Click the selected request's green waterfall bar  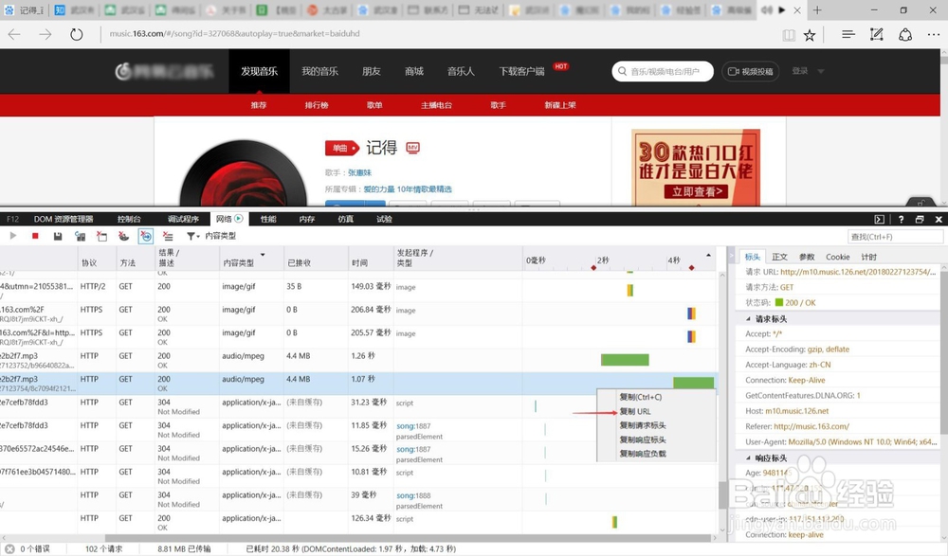coord(694,382)
